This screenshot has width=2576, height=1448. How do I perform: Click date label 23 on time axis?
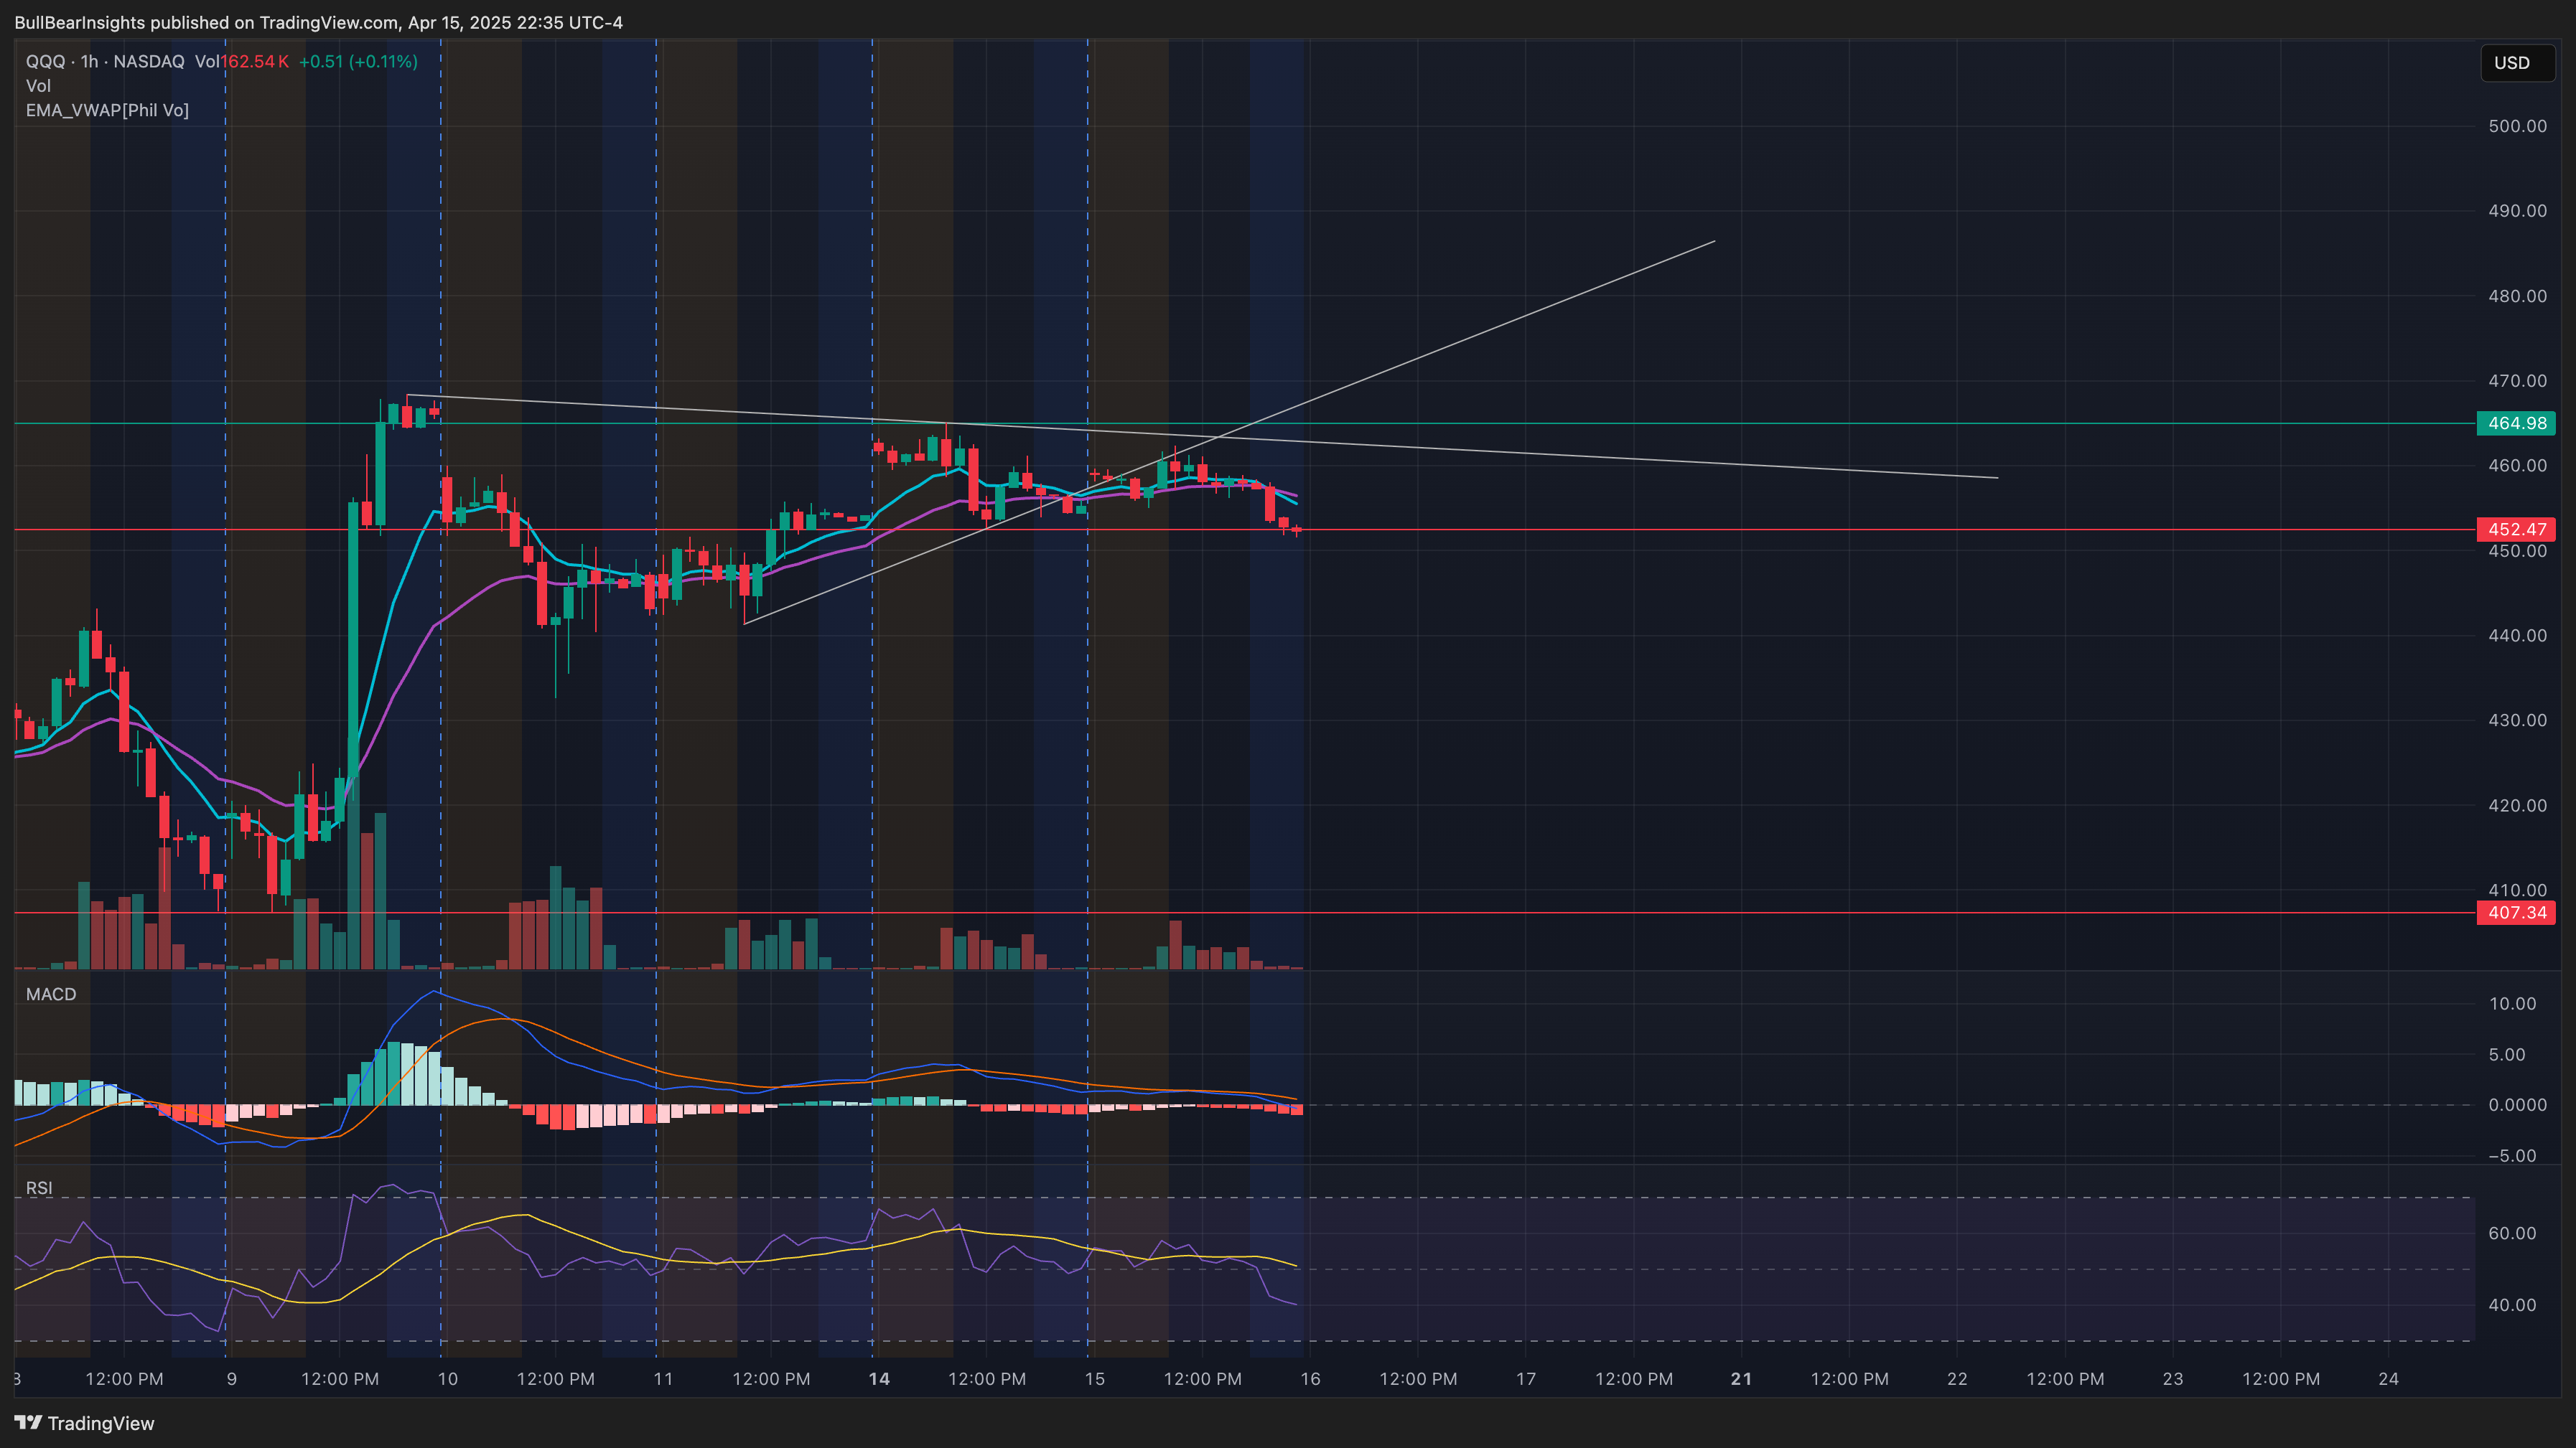2173,1379
